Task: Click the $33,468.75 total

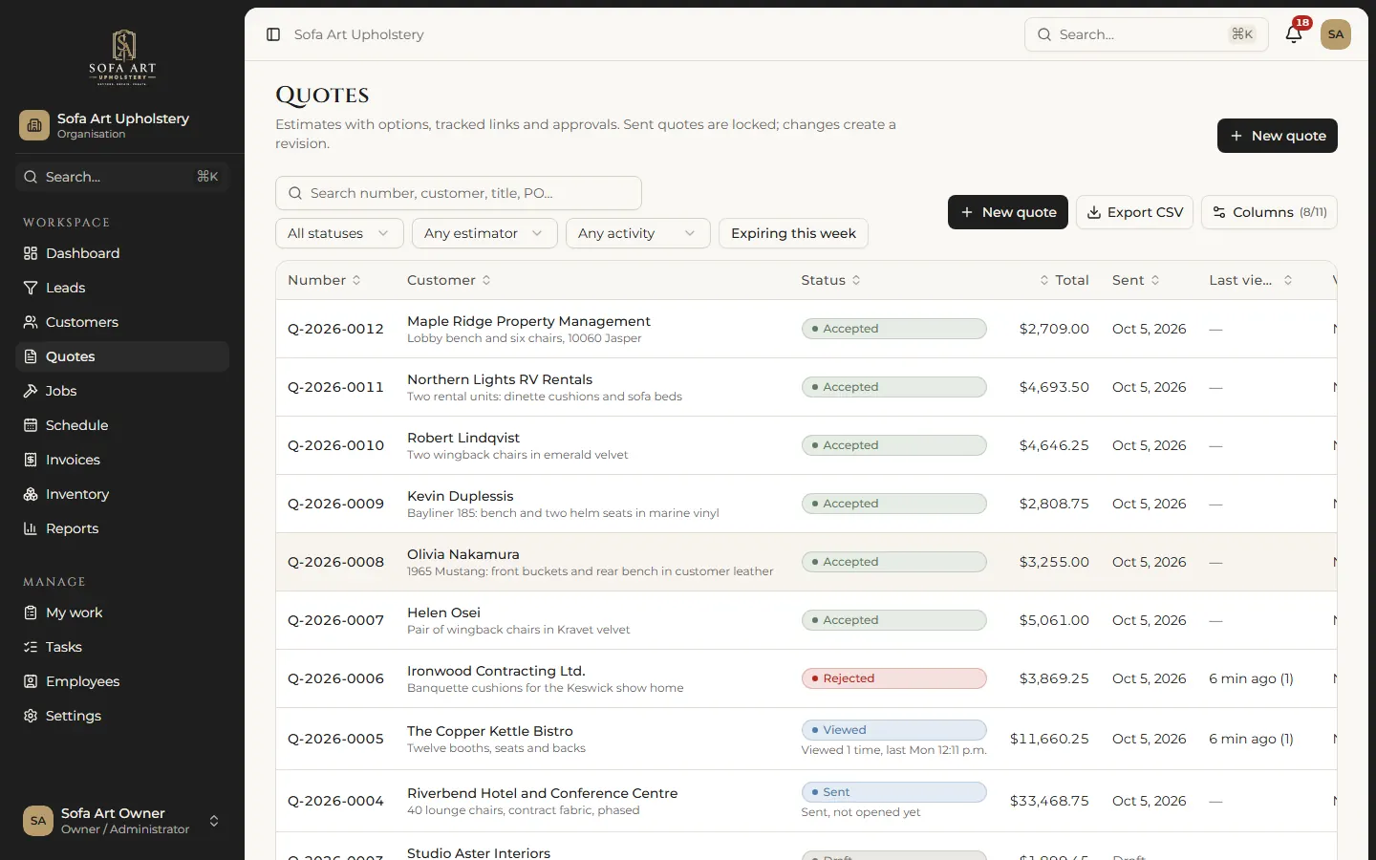Action: tap(1049, 801)
